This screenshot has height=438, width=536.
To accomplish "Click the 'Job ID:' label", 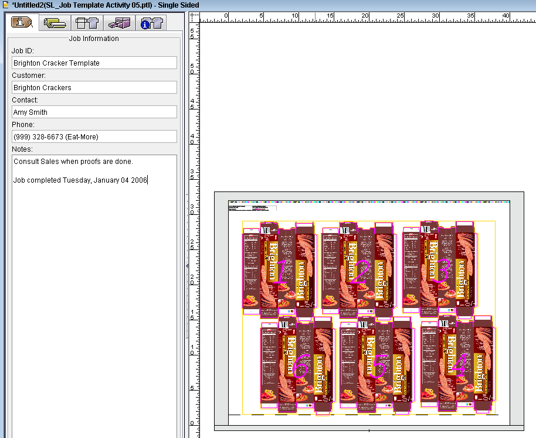I will (x=23, y=51).
